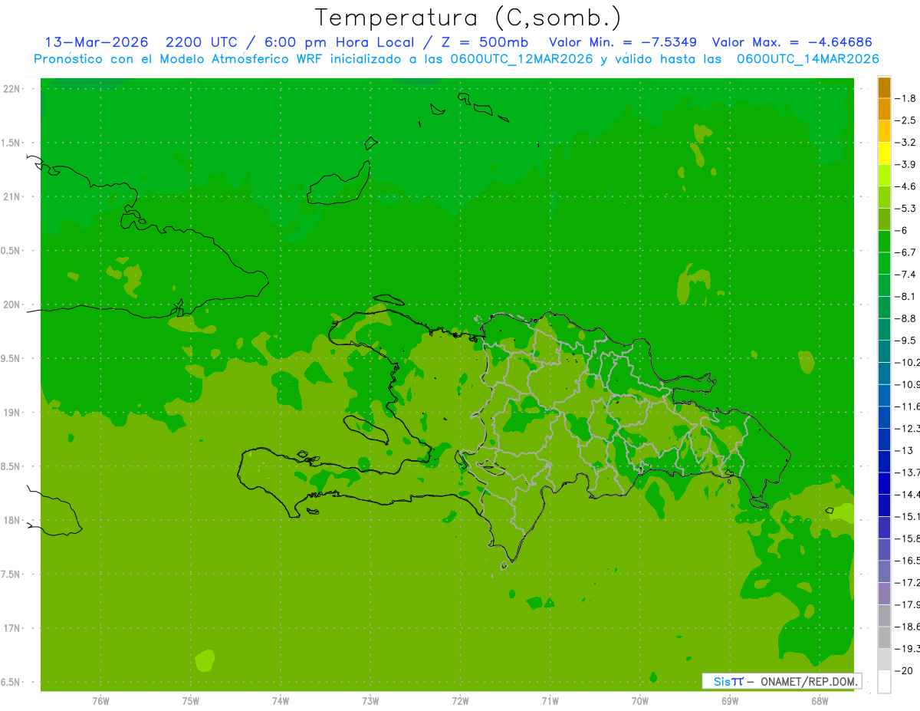The width and height of the screenshot is (920, 711).
Task: Pick the teal swatch between -9.5 and -10.2
Action: (x=884, y=351)
